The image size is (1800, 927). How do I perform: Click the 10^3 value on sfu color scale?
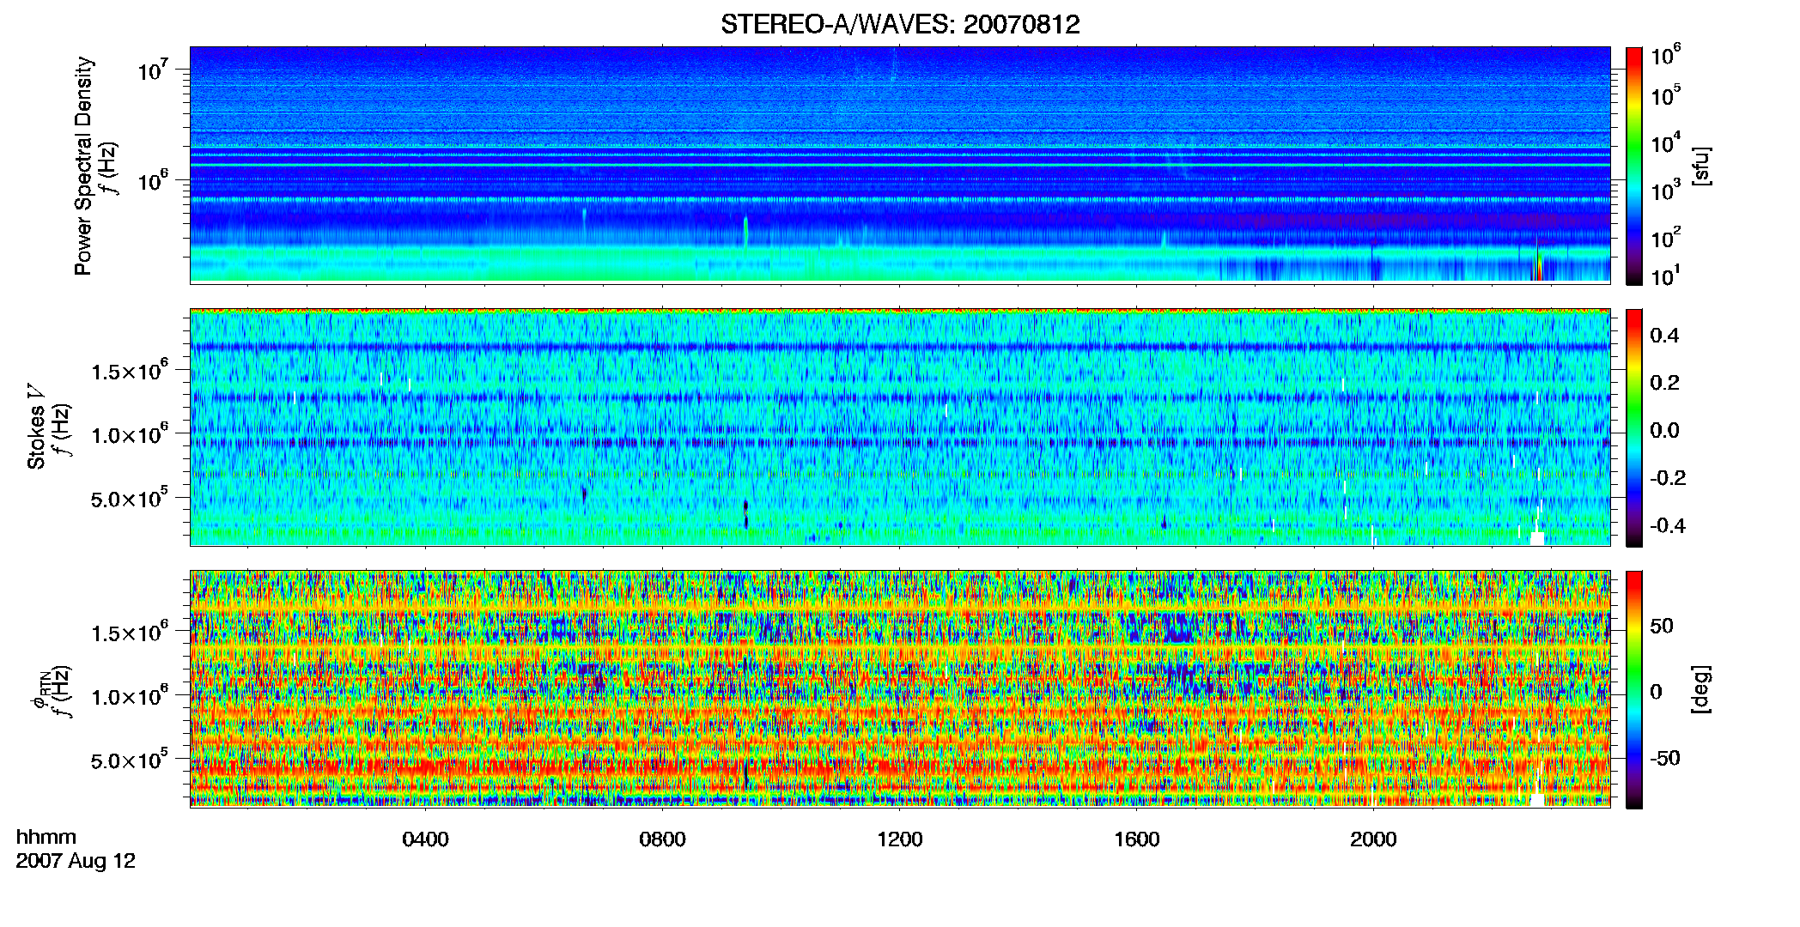pos(1666,190)
